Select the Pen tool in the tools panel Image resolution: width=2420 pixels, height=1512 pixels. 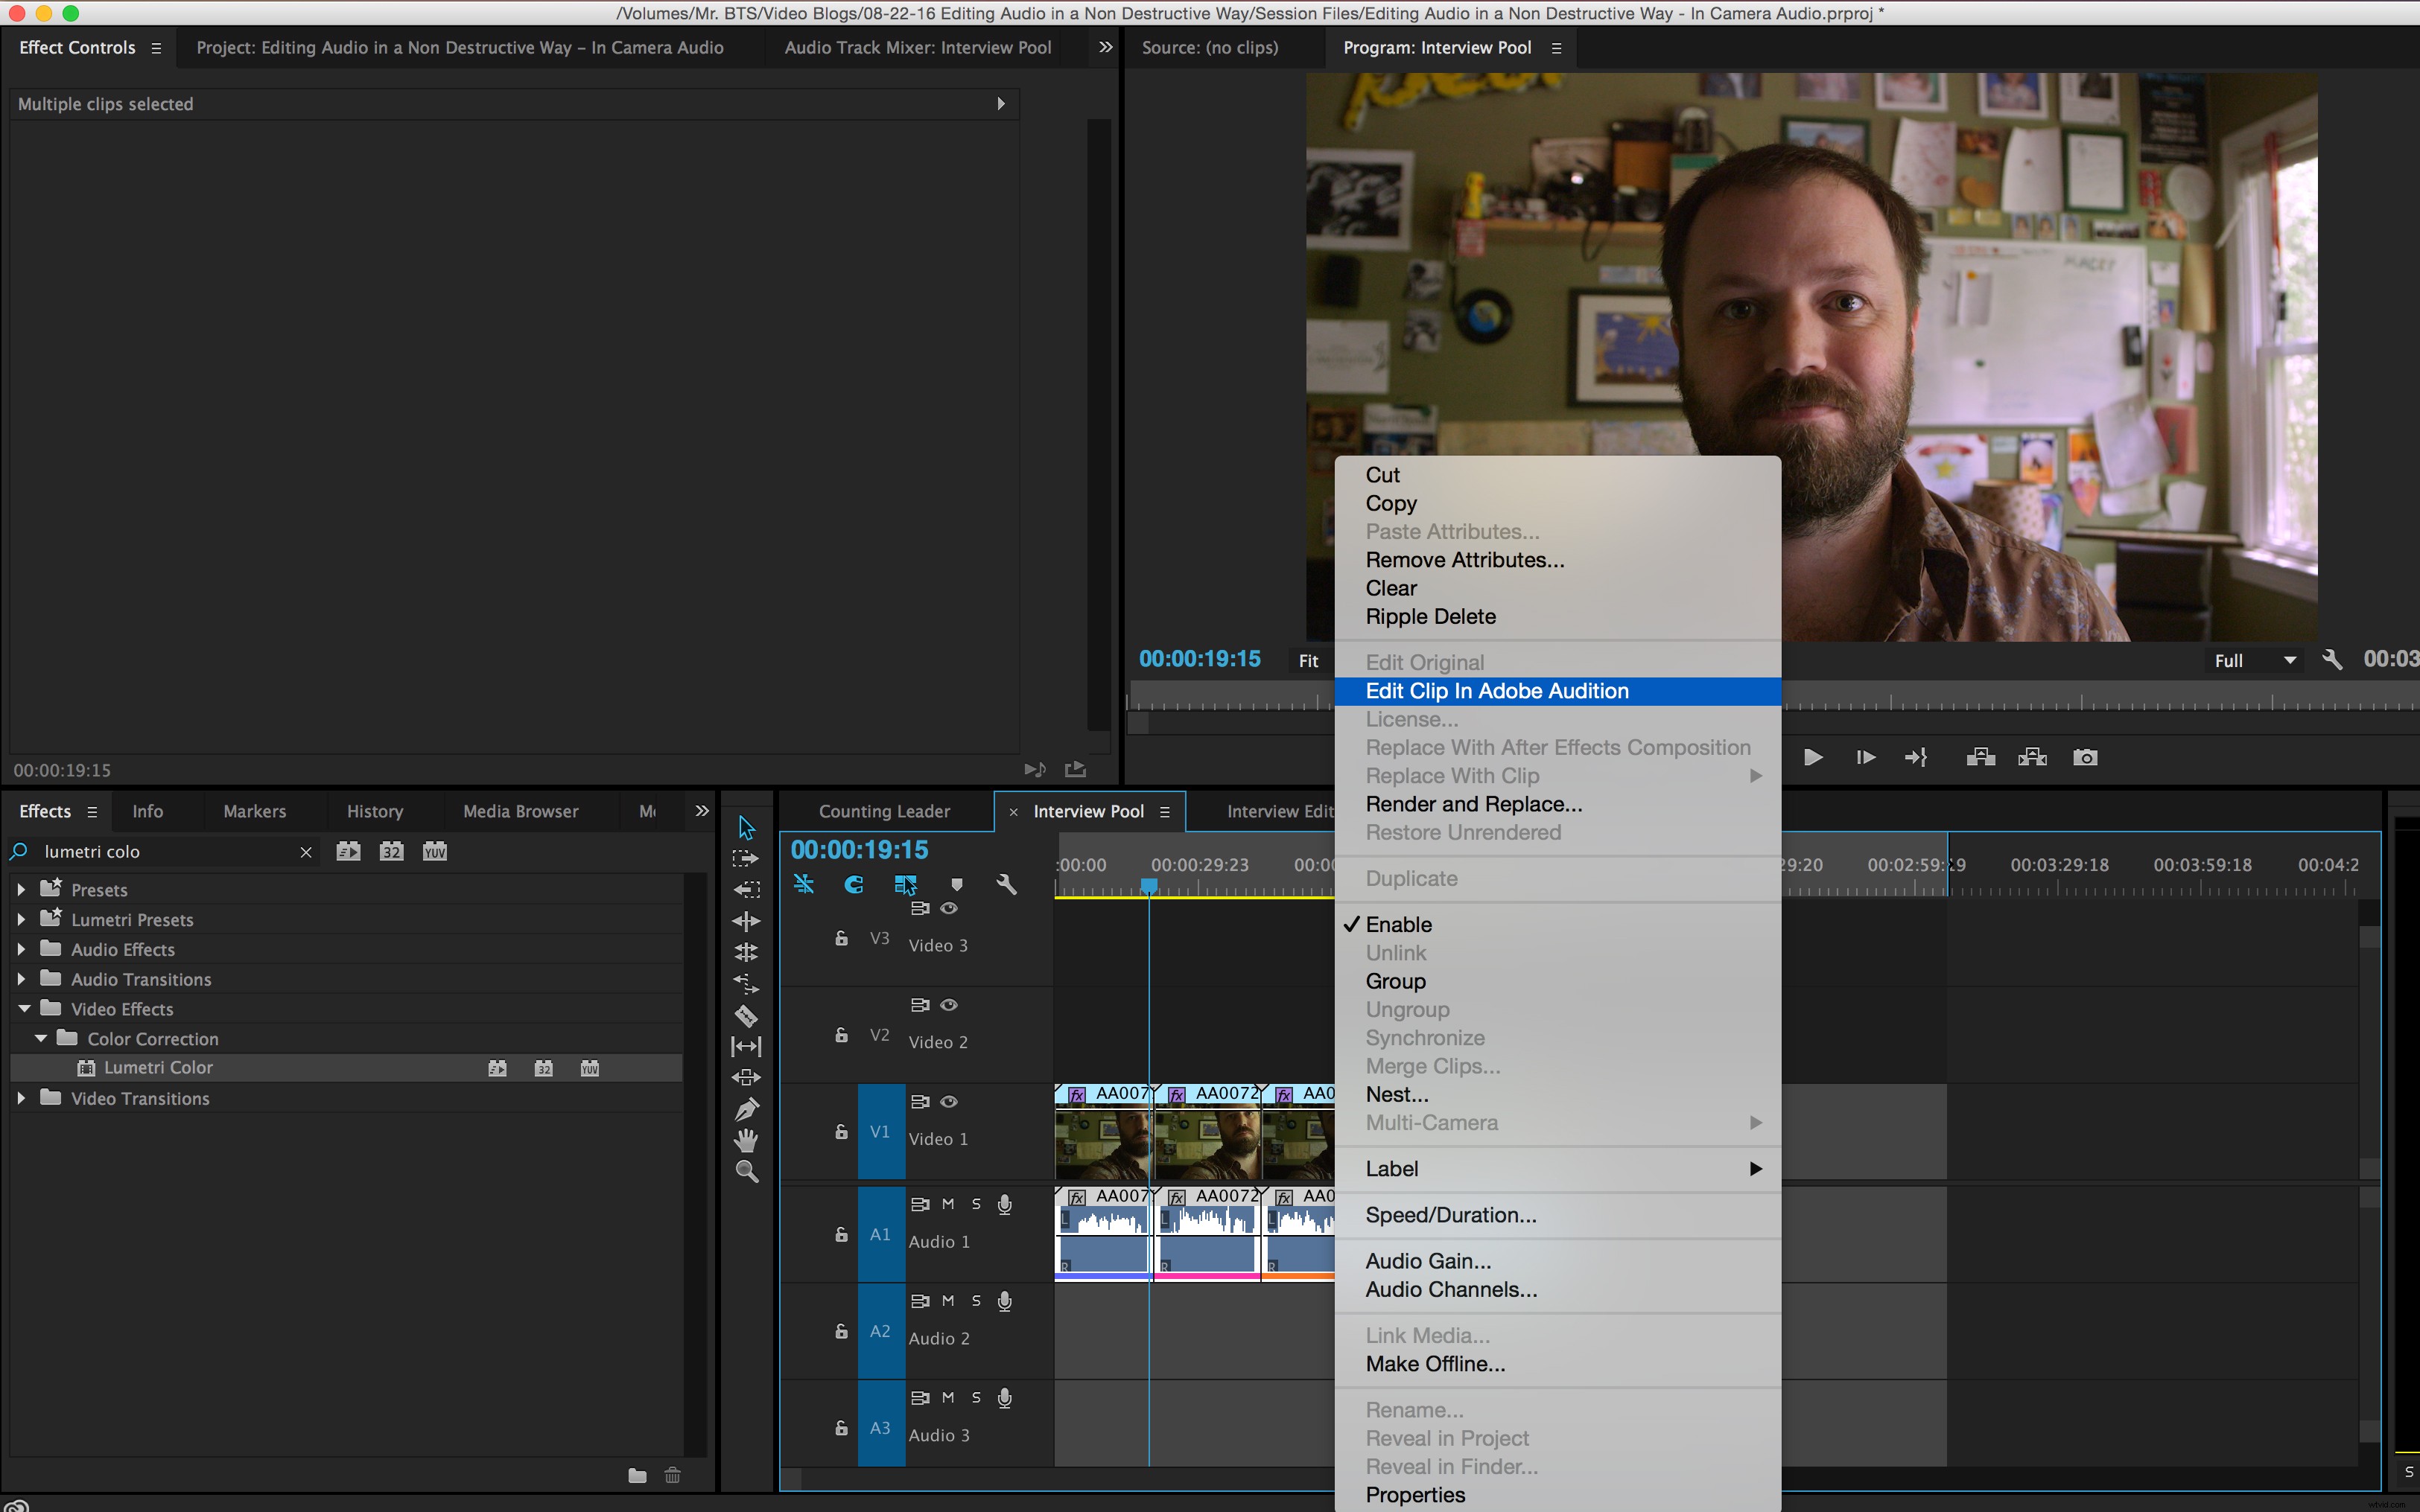pyautogui.click(x=747, y=1108)
